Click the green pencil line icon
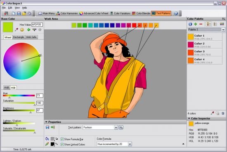The image size is (227, 152). pyautogui.click(x=47, y=144)
